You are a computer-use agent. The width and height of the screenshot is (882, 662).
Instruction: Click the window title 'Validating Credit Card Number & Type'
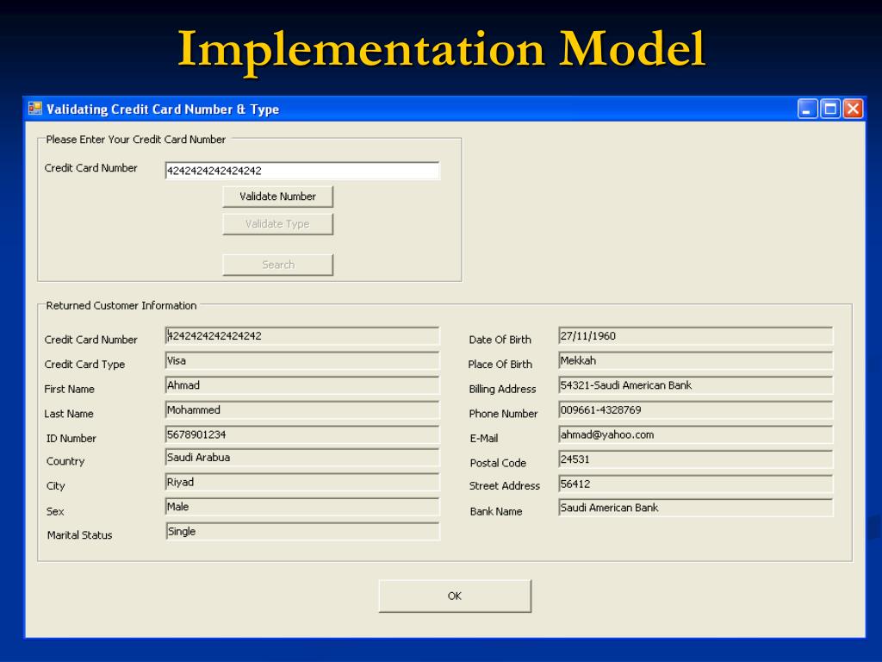[163, 109]
